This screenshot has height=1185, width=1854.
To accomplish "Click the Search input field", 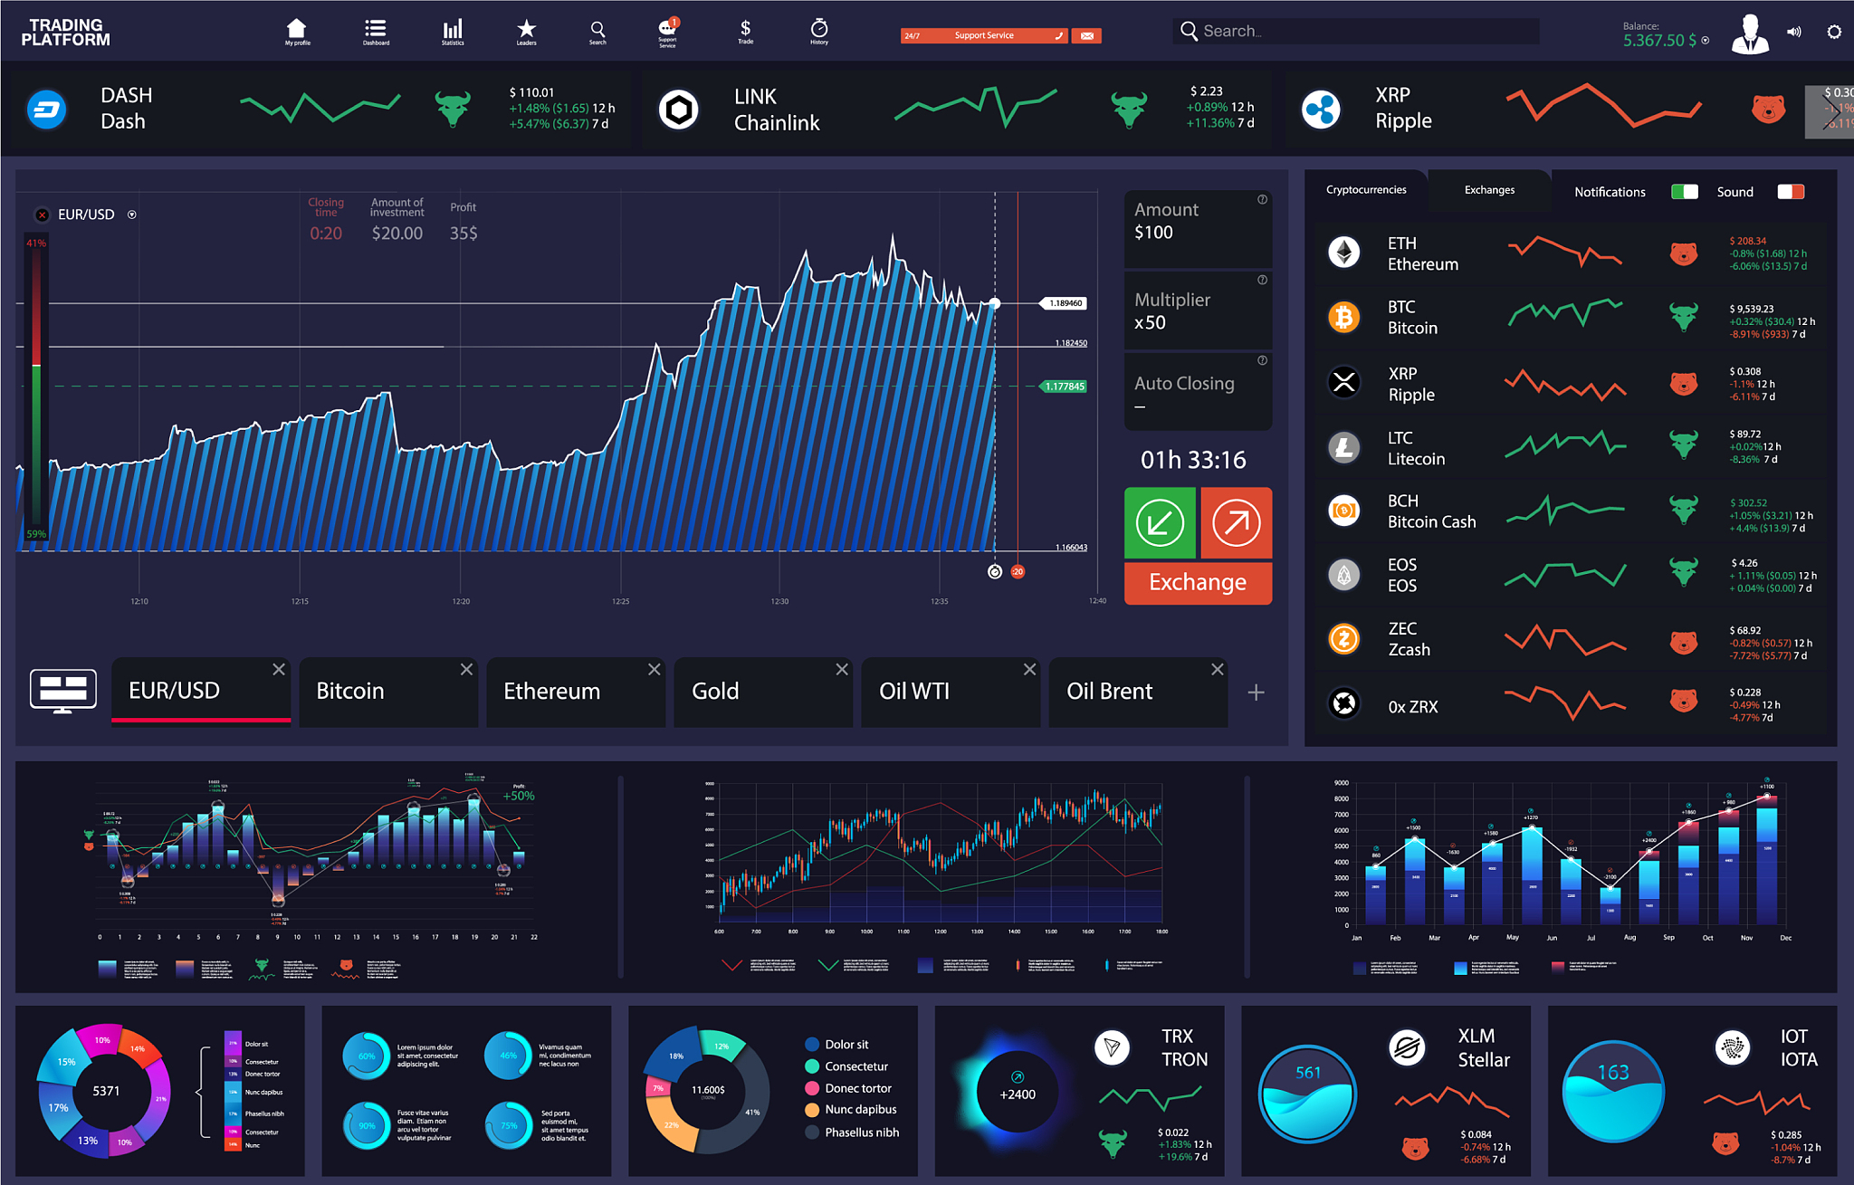I will 1358,31.
